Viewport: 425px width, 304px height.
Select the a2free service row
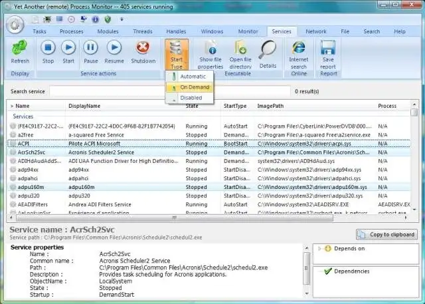(209, 135)
